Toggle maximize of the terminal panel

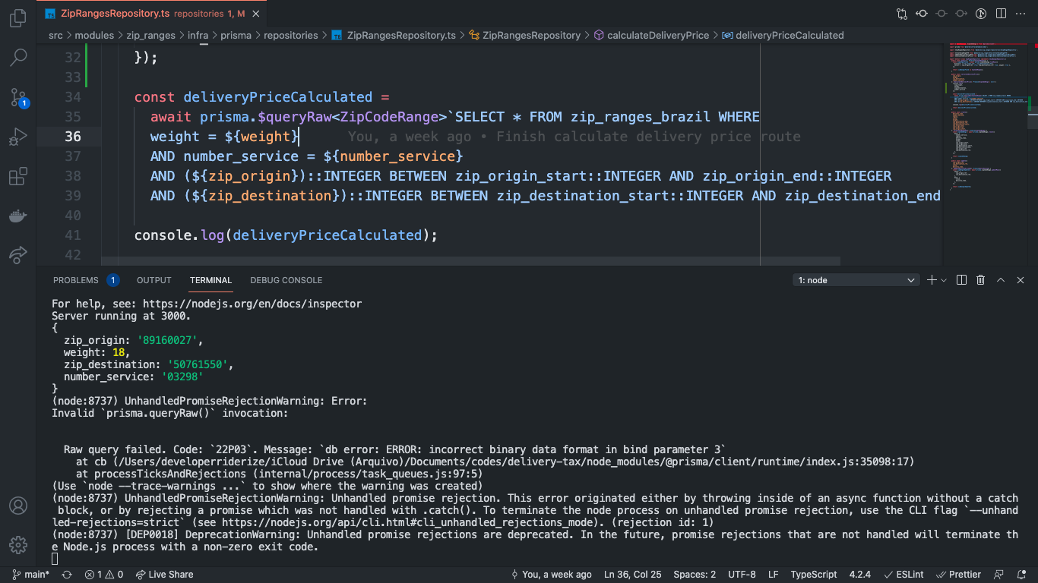click(x=1001, y=280)
